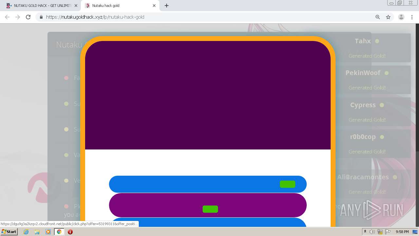Click the dark purple popup header area
Image resolution: width=419 pixels, height=236 pixels.
[208, 95]
